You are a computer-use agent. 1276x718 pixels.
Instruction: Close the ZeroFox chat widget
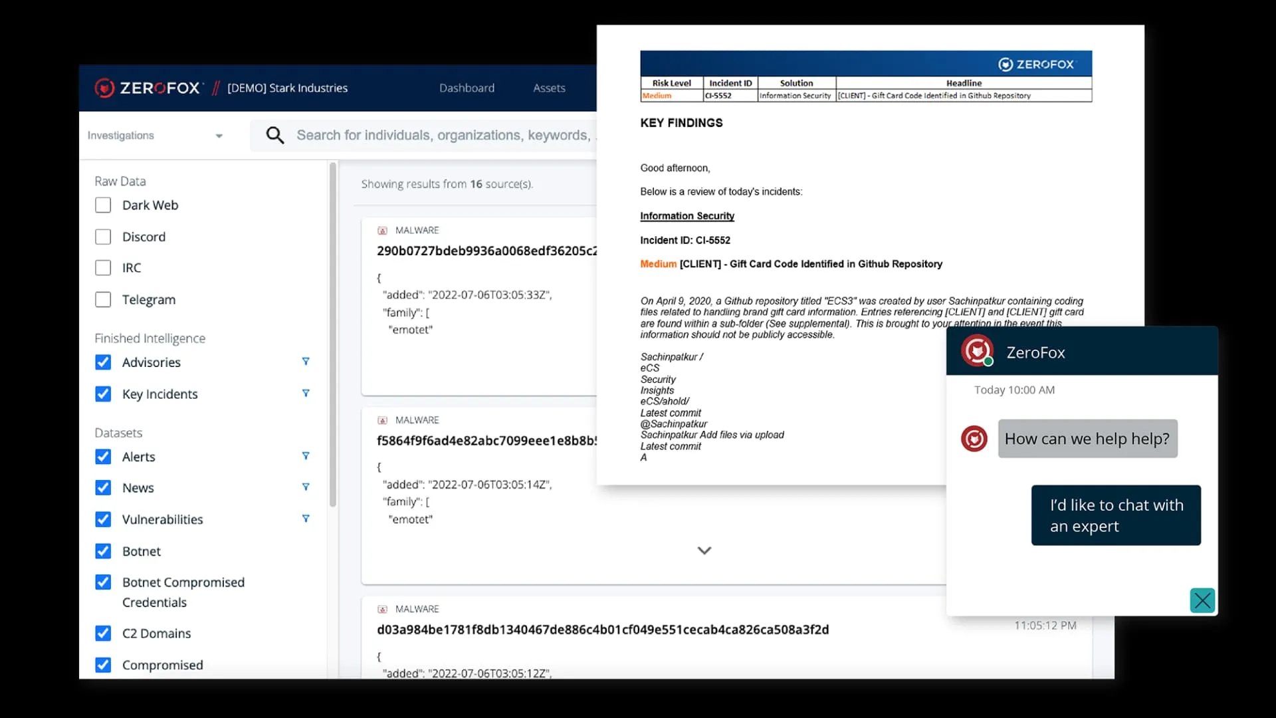1202,600
